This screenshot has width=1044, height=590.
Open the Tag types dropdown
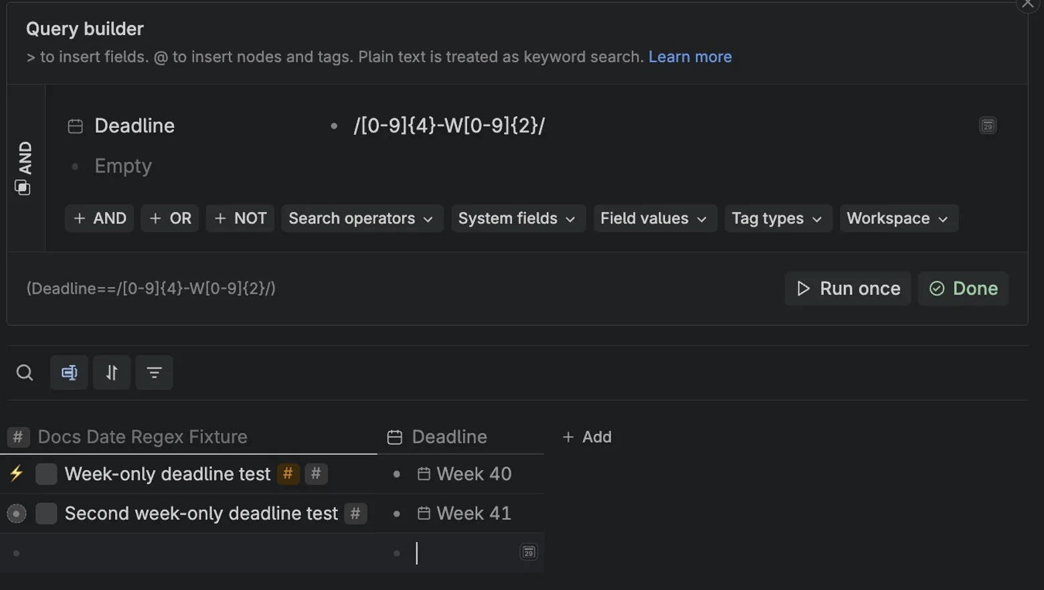tap(778, 219)
